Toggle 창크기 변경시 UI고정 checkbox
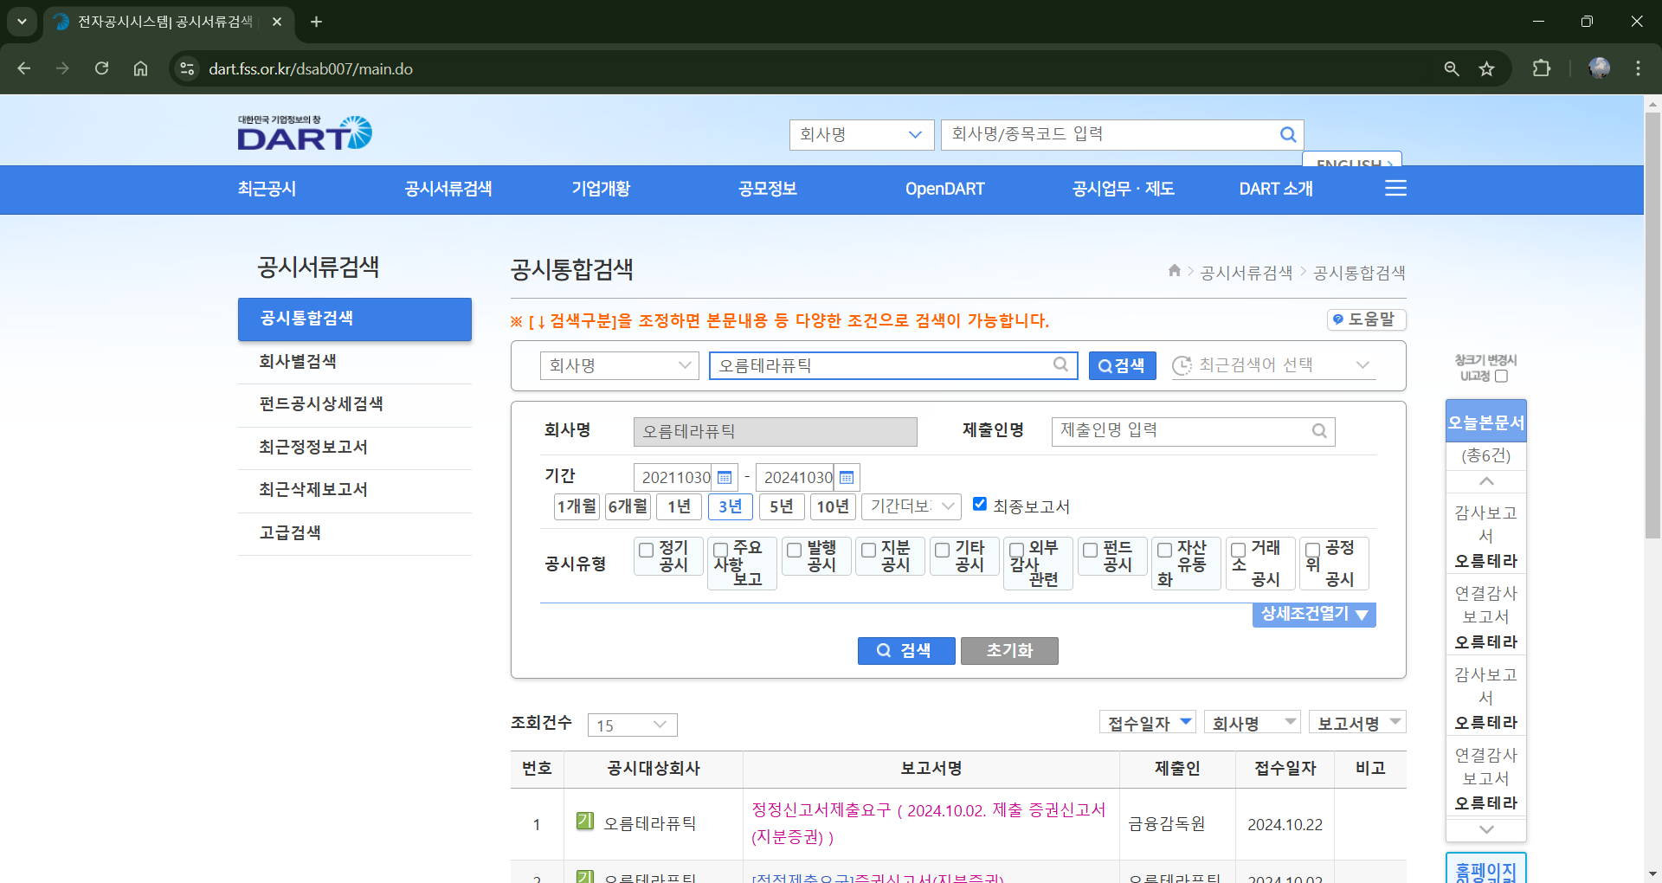 (x=1501, y=376)
